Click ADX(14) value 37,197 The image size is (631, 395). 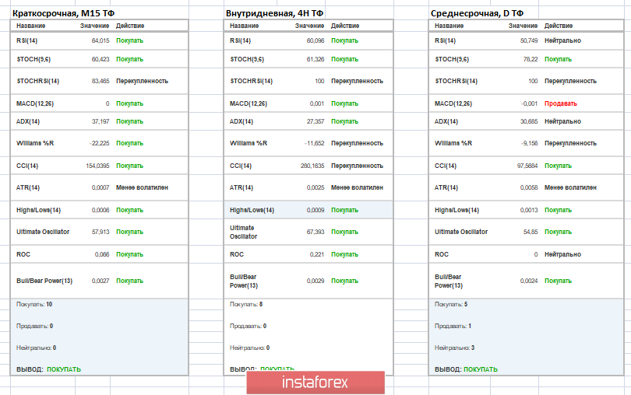[x=100, y=121]
